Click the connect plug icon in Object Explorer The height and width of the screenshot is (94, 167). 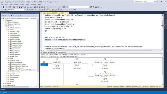coord(9,16)
